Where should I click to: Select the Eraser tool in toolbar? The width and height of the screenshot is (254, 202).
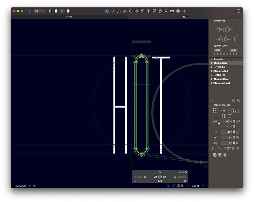(125, 11)
